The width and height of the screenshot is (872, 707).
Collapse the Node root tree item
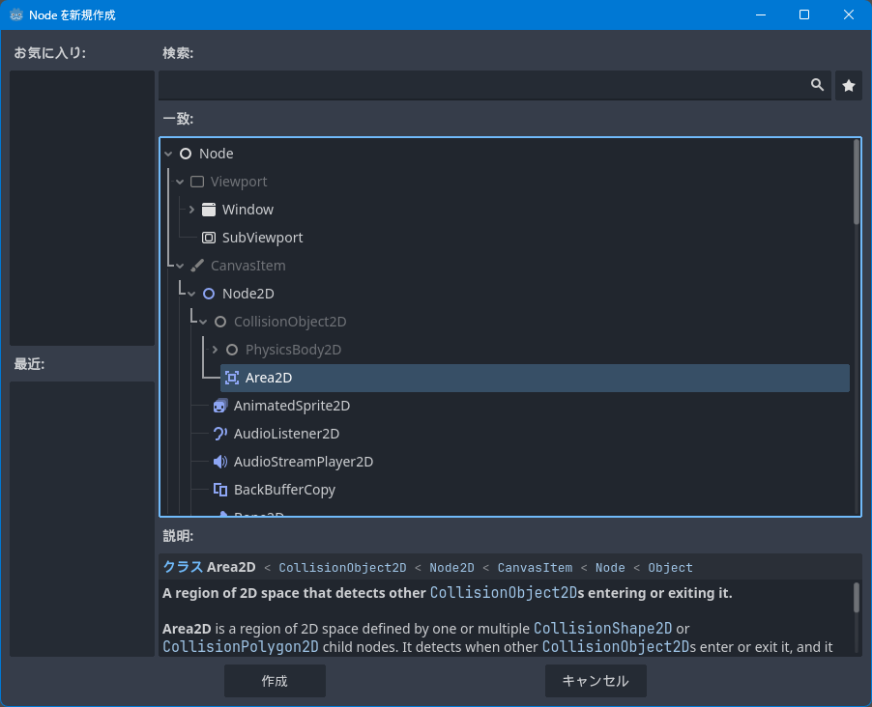click(x=168, y=154)
